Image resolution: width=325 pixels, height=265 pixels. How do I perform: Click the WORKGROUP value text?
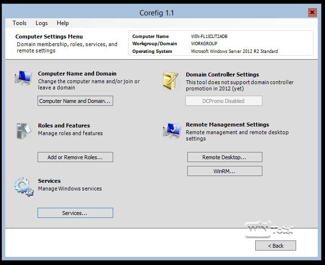(204, 44)
